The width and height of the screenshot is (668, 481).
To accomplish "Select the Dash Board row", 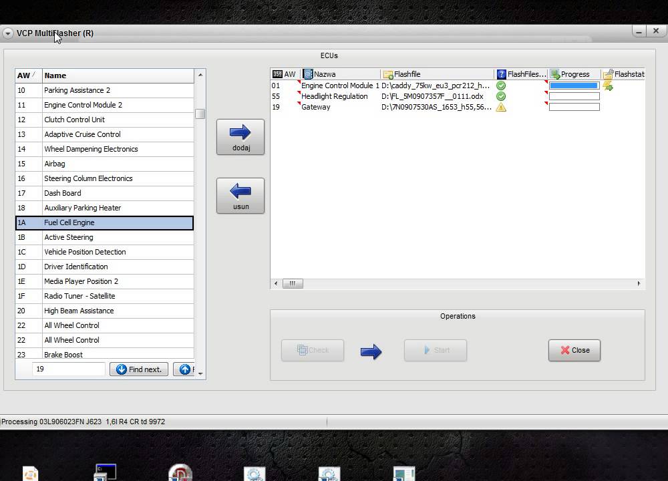I will [x=105, y=193].
